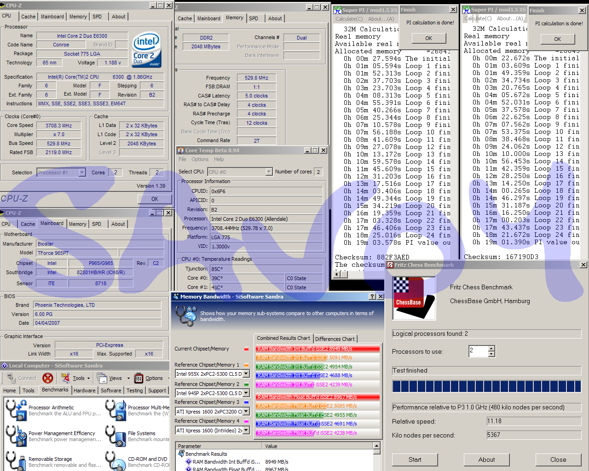Click the Sandra Local Computer title bar icon
Screen dimensions: 589x471
click(x=5, y=366)
